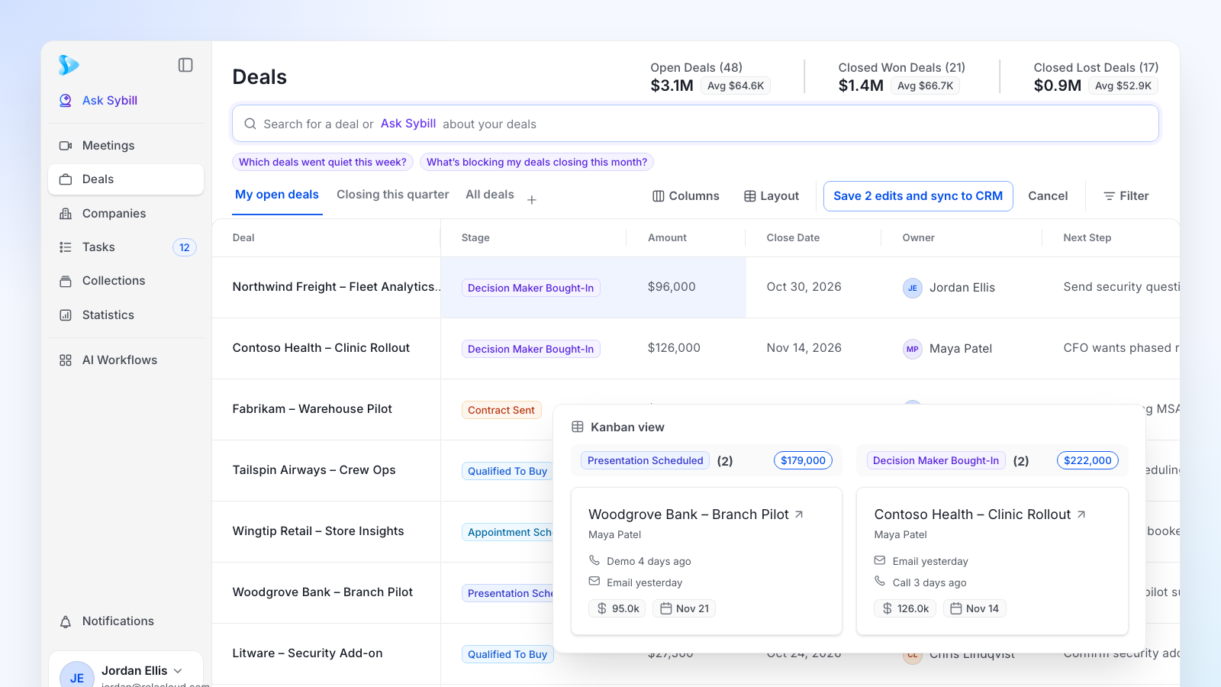Click Ask Sybill link in search bar
The image size is (1221, 687).
click(x=408, y=124)
